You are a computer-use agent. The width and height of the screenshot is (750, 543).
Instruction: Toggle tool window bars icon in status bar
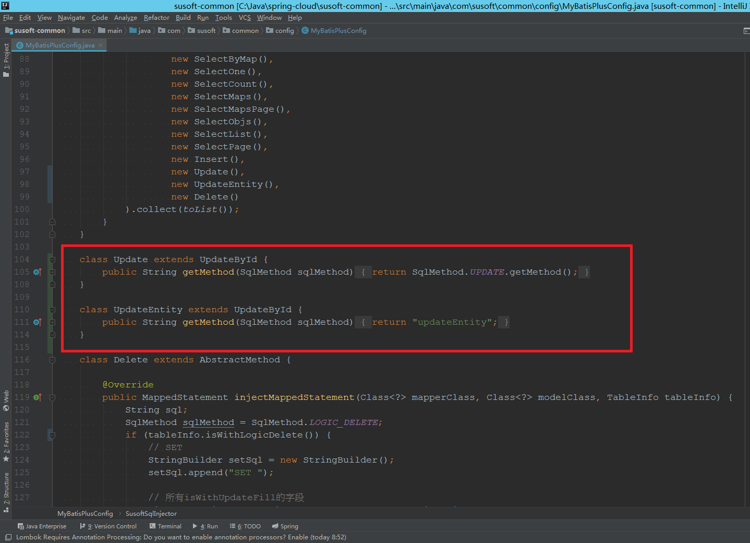tap(8, 537)
